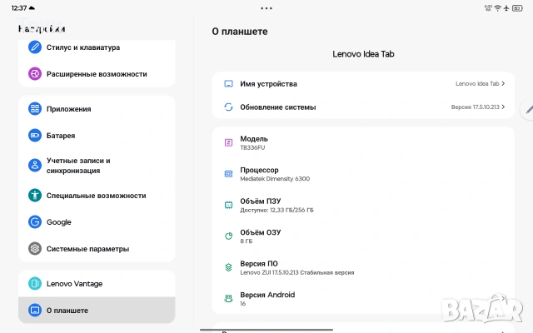Open the Lenovo Vantage entry

click(97, 283)
